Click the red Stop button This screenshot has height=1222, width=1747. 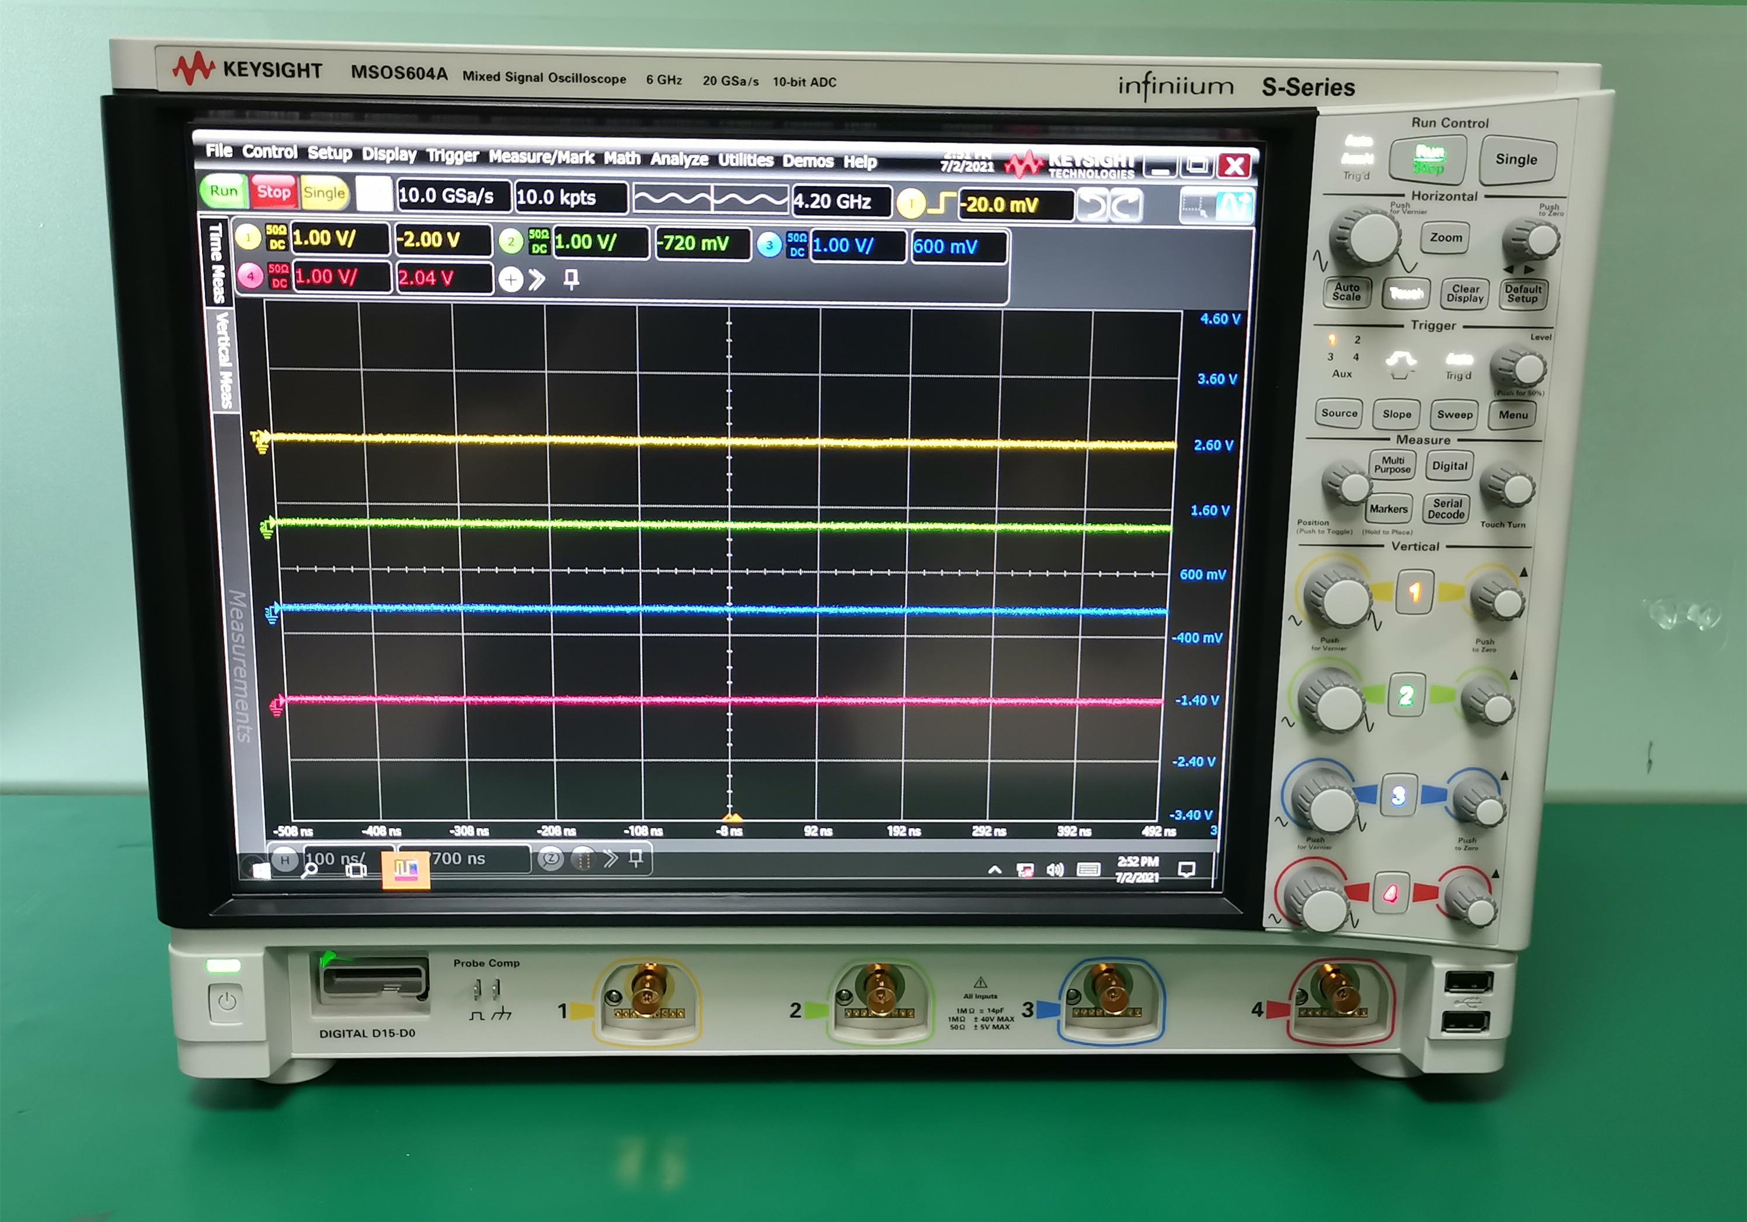coord(273,192)
